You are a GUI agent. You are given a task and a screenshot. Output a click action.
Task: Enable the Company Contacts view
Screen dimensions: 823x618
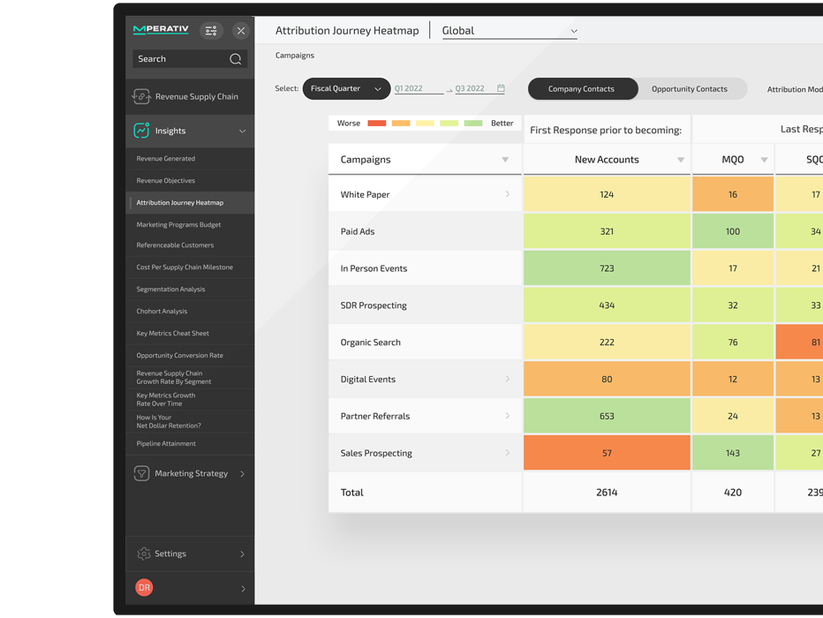coord(583,88)
